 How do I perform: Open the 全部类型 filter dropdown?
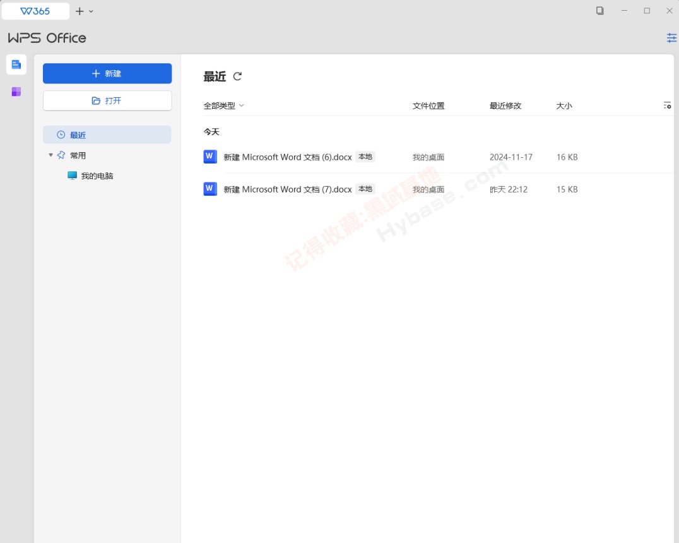coord(224,105)
